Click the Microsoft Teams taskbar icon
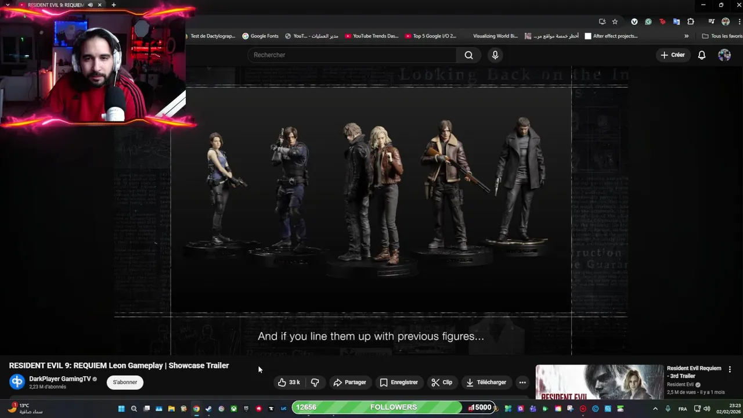743x418 pixels. pos(533,409)
